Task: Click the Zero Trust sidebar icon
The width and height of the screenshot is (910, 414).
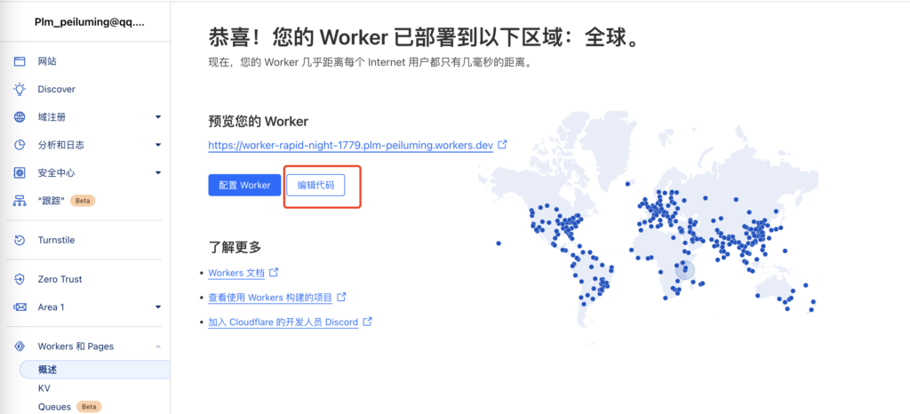Action: pyautogui.click(x=20, y=279)
